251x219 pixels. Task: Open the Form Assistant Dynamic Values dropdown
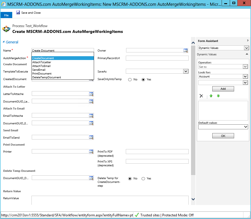point(246,48)
